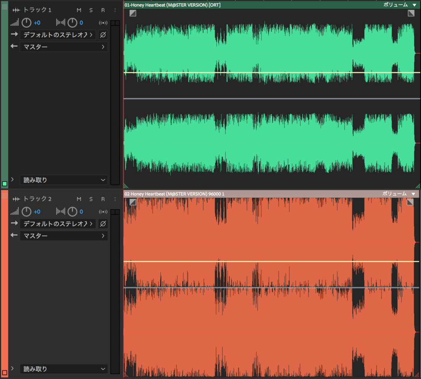The image size is (421, 379).
Task: Open Track 1 automation mode 読み取り dropdown
Action: click(64, 180)
